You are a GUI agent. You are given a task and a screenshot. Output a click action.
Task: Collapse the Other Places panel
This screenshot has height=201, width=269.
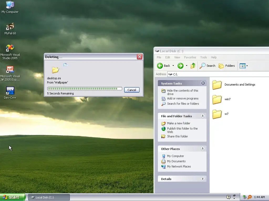[x=203, y=149]
